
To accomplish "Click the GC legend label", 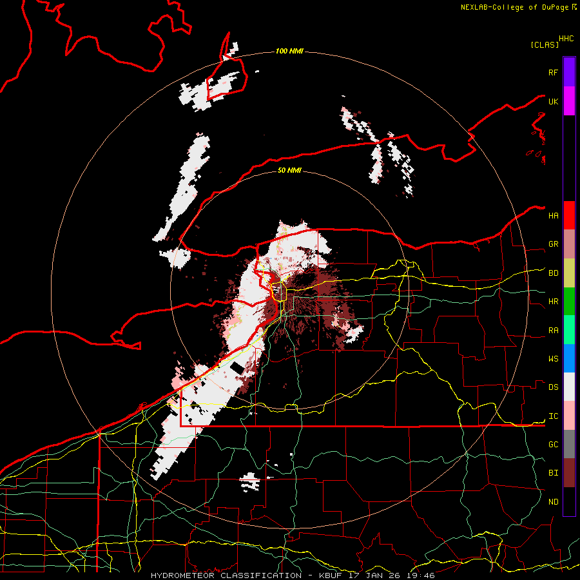I will (x=553, y=445).
